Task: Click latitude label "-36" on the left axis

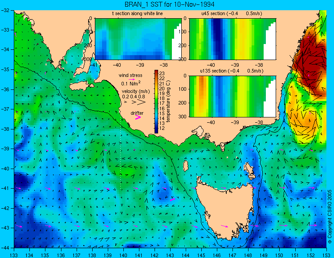Action: pos(5,89)
